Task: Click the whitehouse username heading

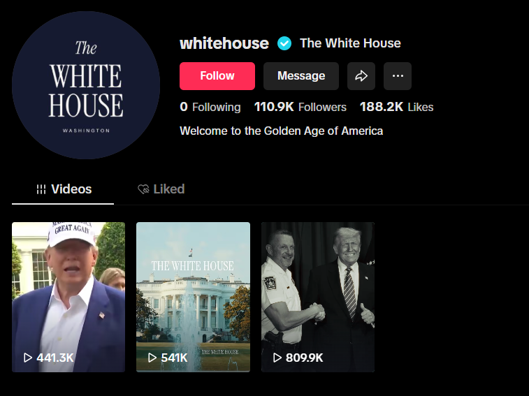Action: (224, 43)
